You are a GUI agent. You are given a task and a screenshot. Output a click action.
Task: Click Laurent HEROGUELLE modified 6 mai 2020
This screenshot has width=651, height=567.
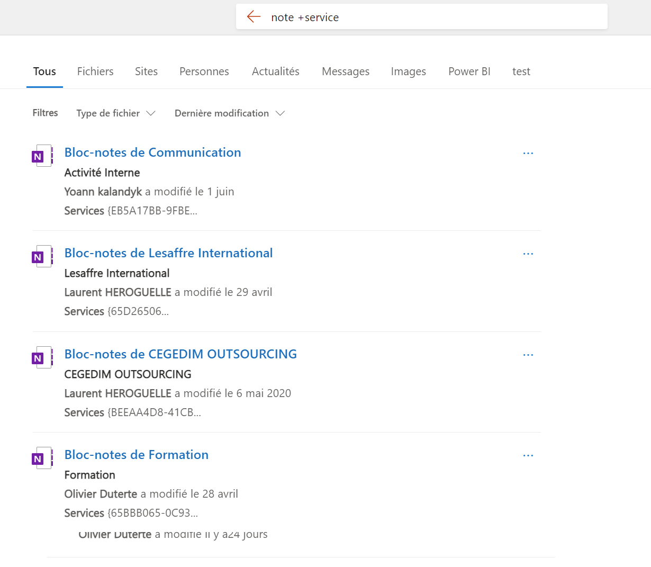click(178, 393)
